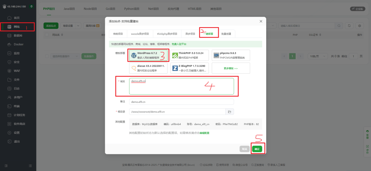Select the phpcms 9.6.3 template
The height and width of the screenshot is (171, 371).
[x=231, y=55]
